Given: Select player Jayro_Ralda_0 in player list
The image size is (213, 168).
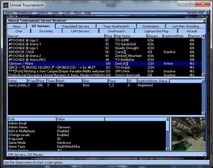Looking at the screenshot, I should (x=105, y=85).
